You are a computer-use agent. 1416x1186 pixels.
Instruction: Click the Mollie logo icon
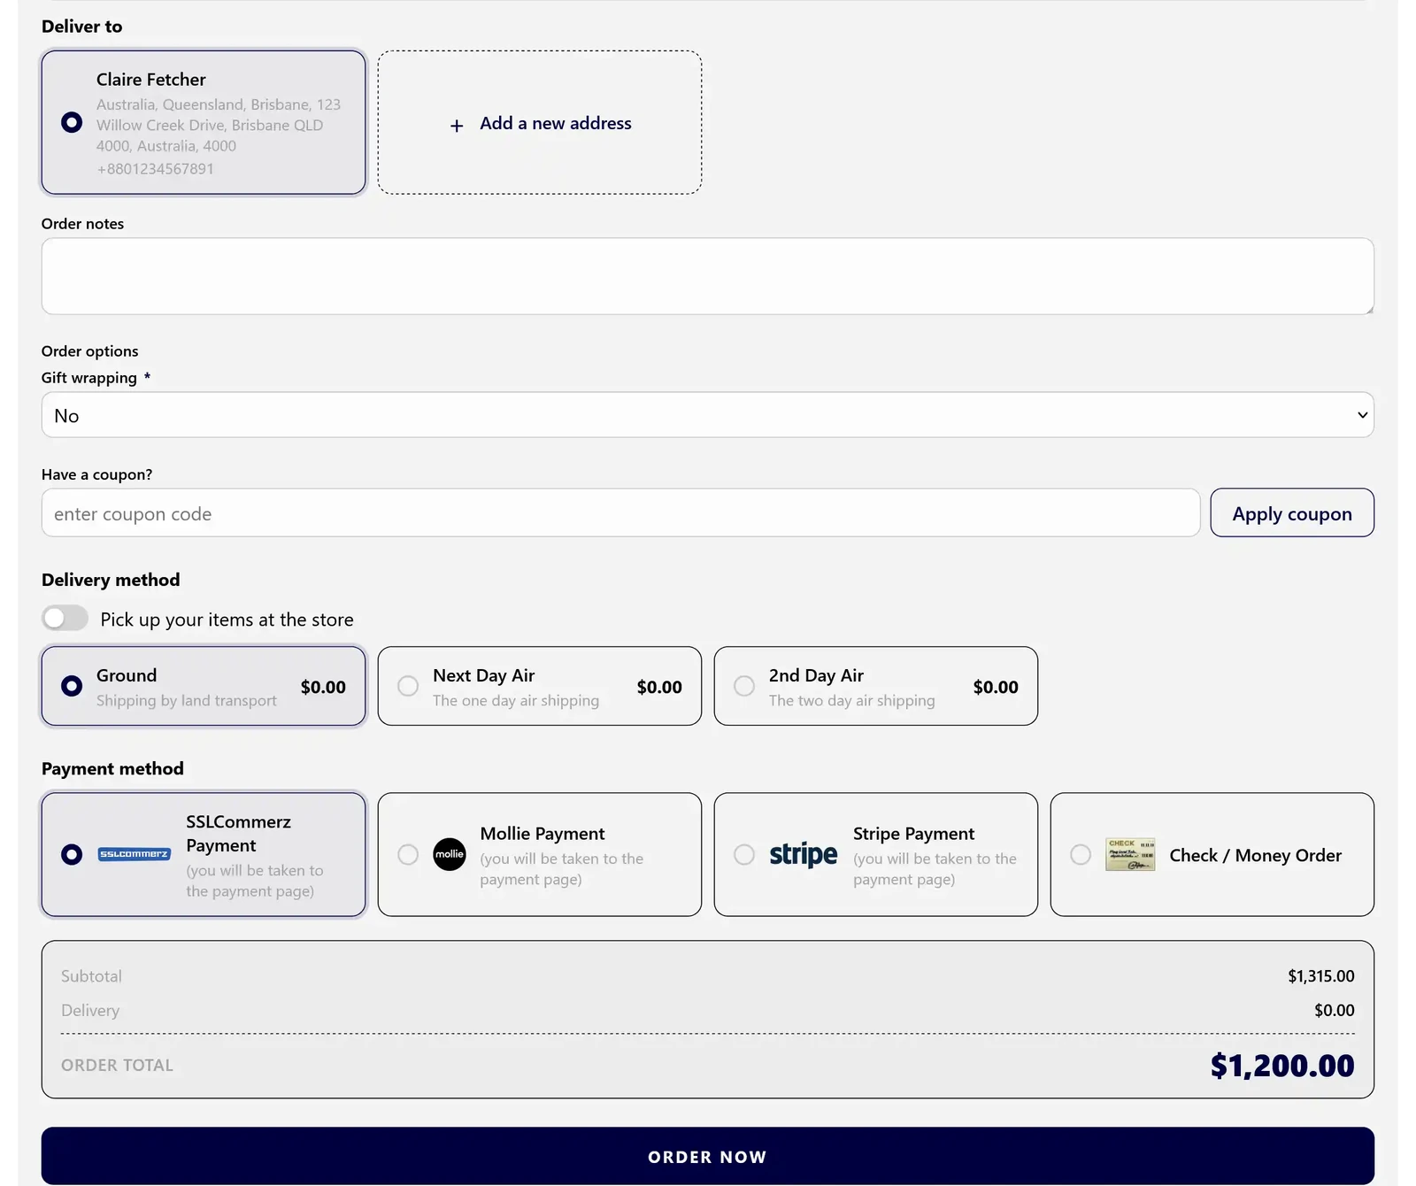450,854
